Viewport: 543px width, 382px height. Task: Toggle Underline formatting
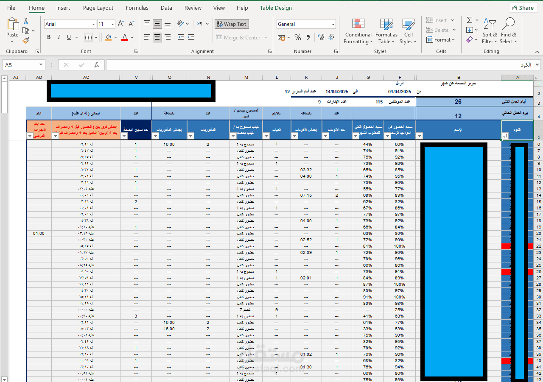click(x=69, y=37)
